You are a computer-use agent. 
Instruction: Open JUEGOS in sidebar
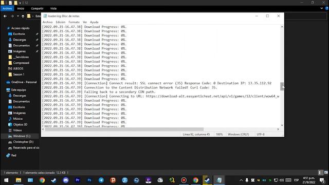tap(19, 68)
